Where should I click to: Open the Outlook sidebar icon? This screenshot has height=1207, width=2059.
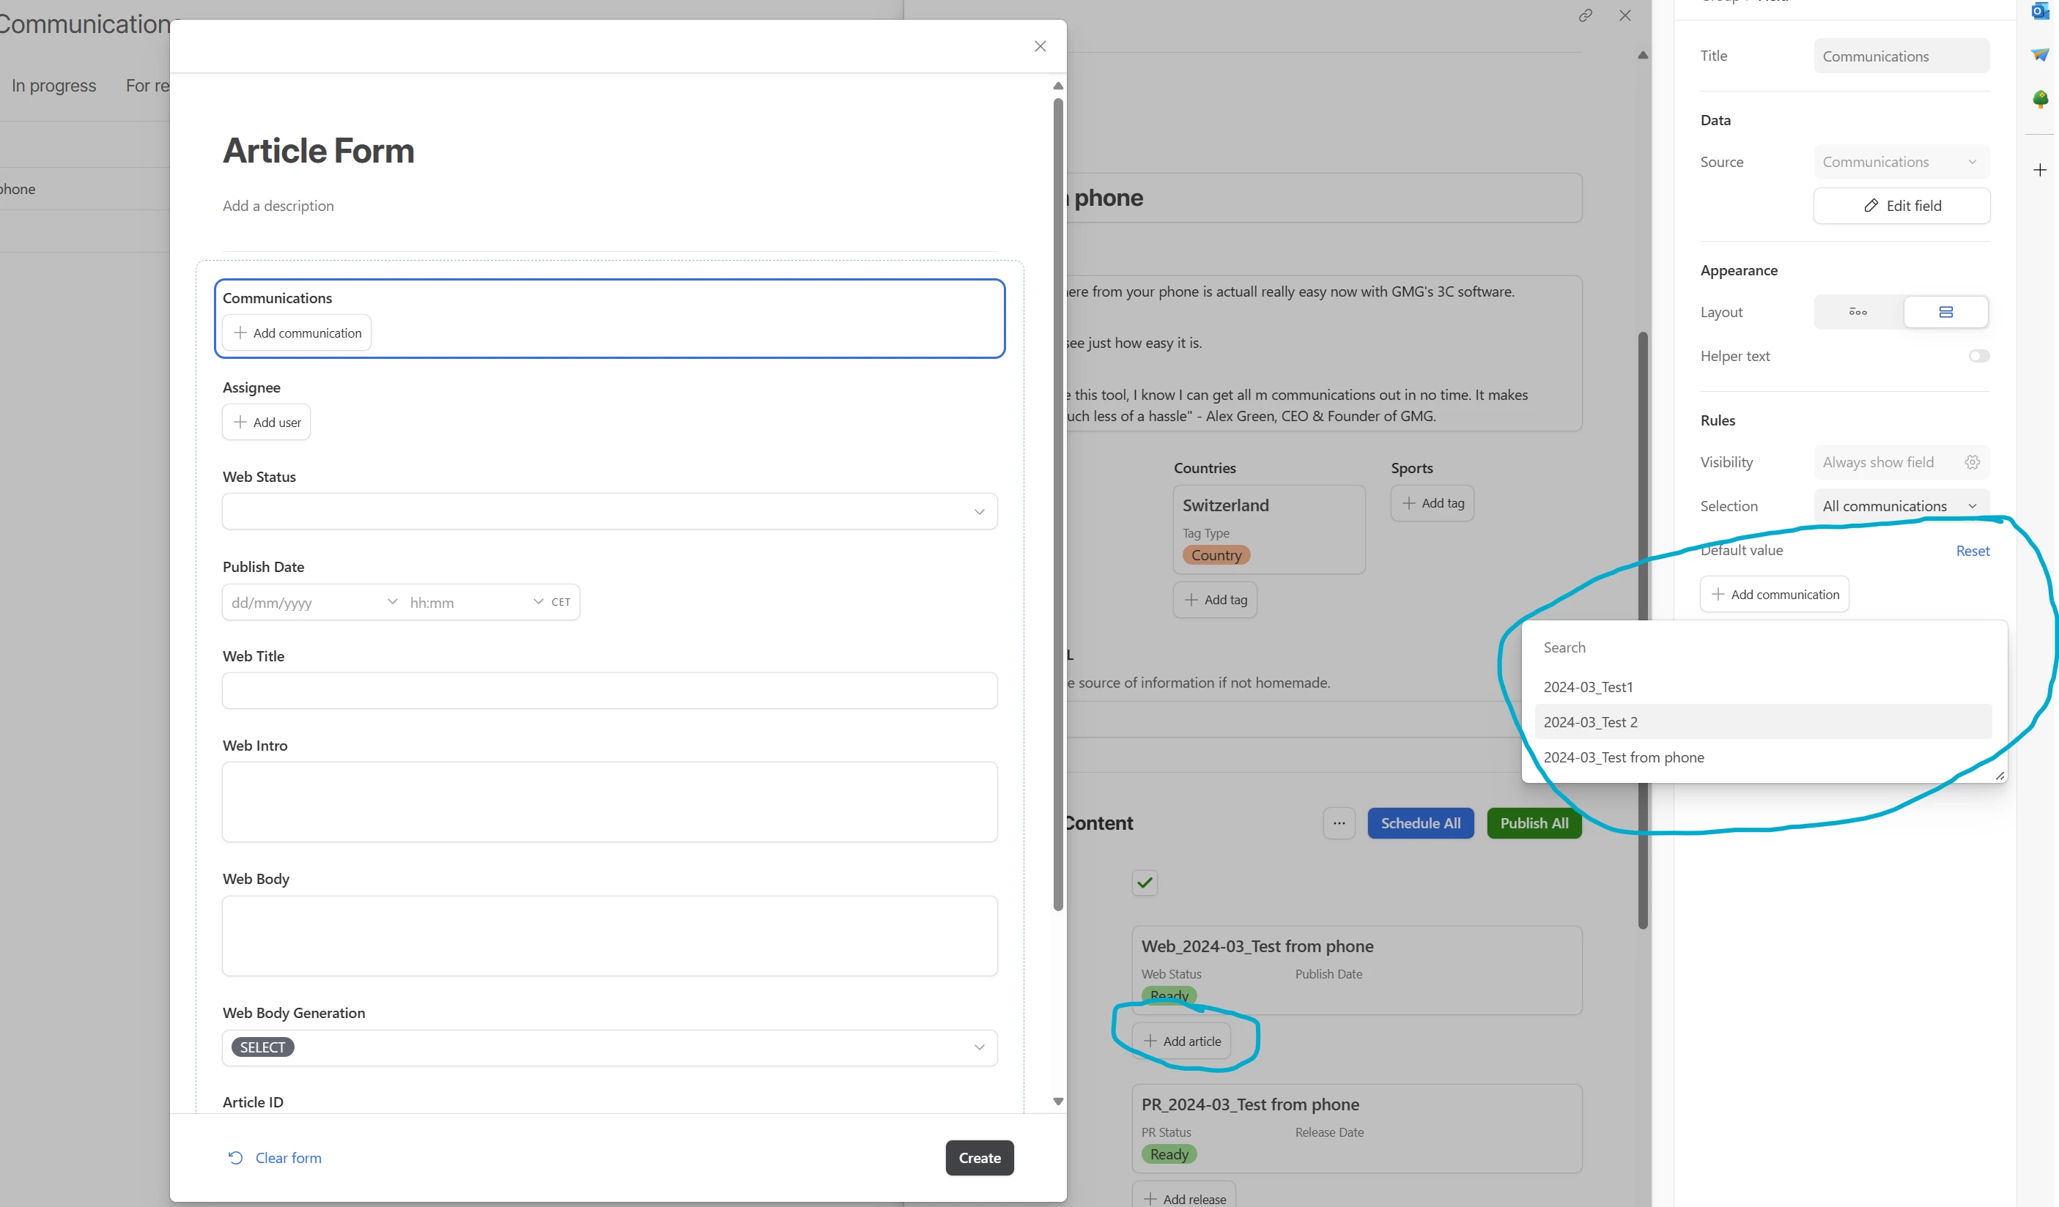pos(2039,12)
